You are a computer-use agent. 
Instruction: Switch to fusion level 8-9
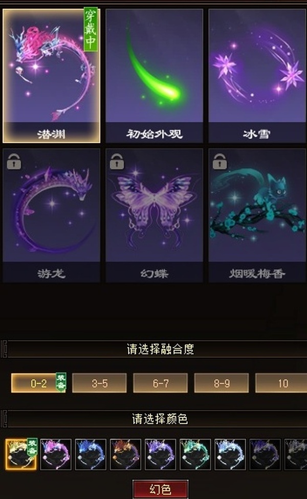(x=222, y=383)
